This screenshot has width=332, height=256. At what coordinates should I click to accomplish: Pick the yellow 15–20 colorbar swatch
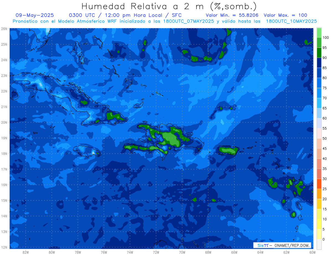pos(319,204)
